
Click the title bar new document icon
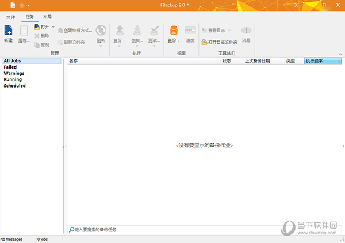[13, 5]
